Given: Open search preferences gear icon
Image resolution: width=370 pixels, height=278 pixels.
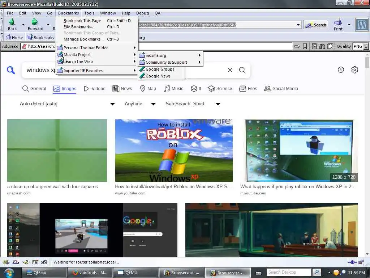Looking at the screenshot, I should (355, 70).
